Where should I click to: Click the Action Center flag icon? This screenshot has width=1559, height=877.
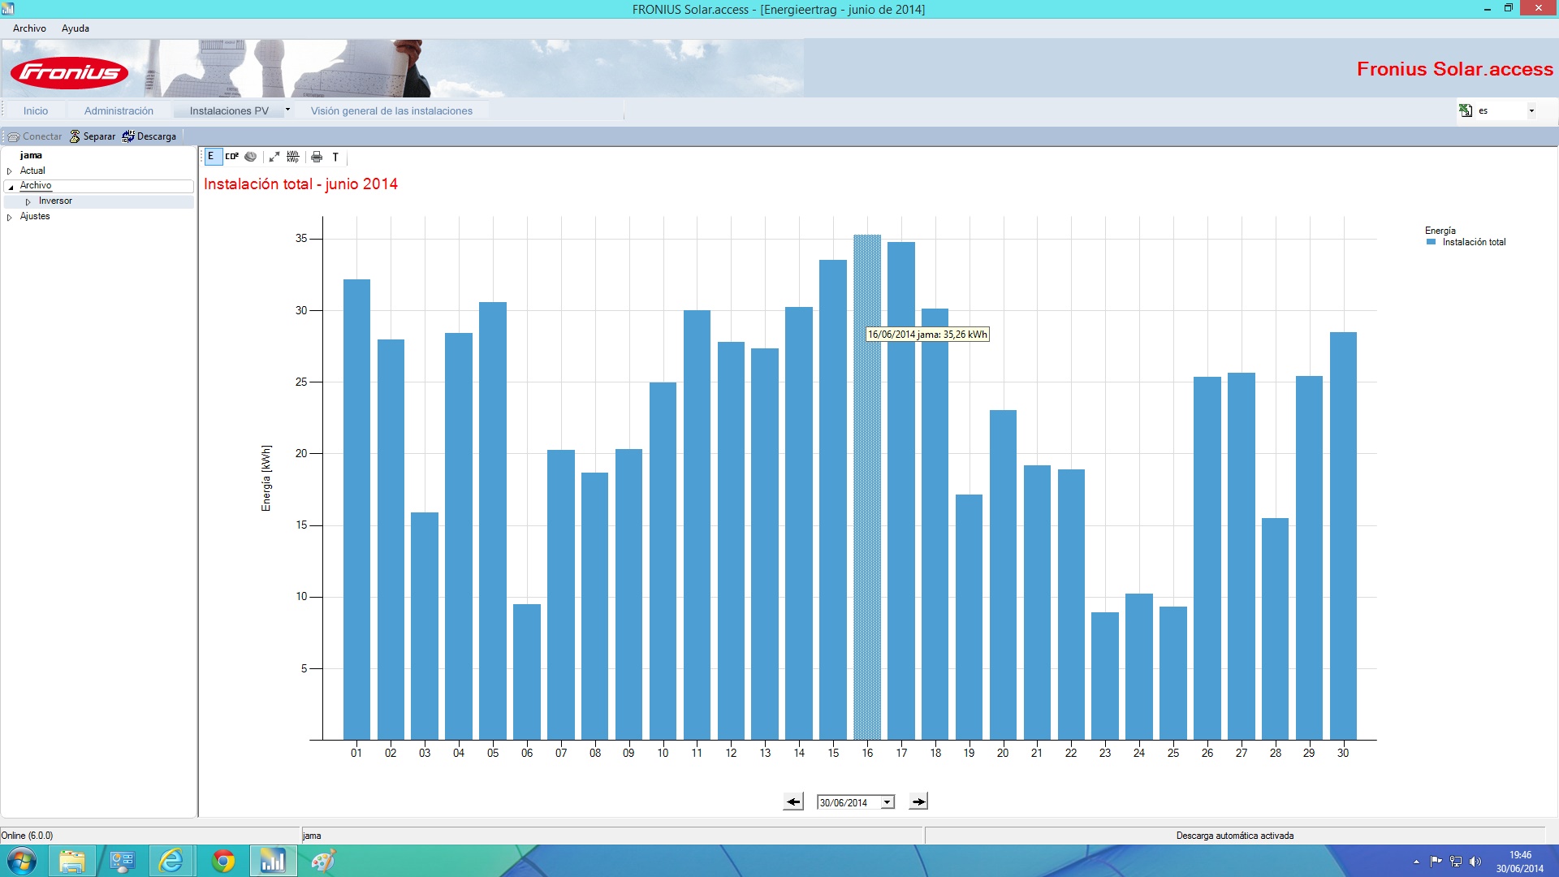coord(1436,862)
